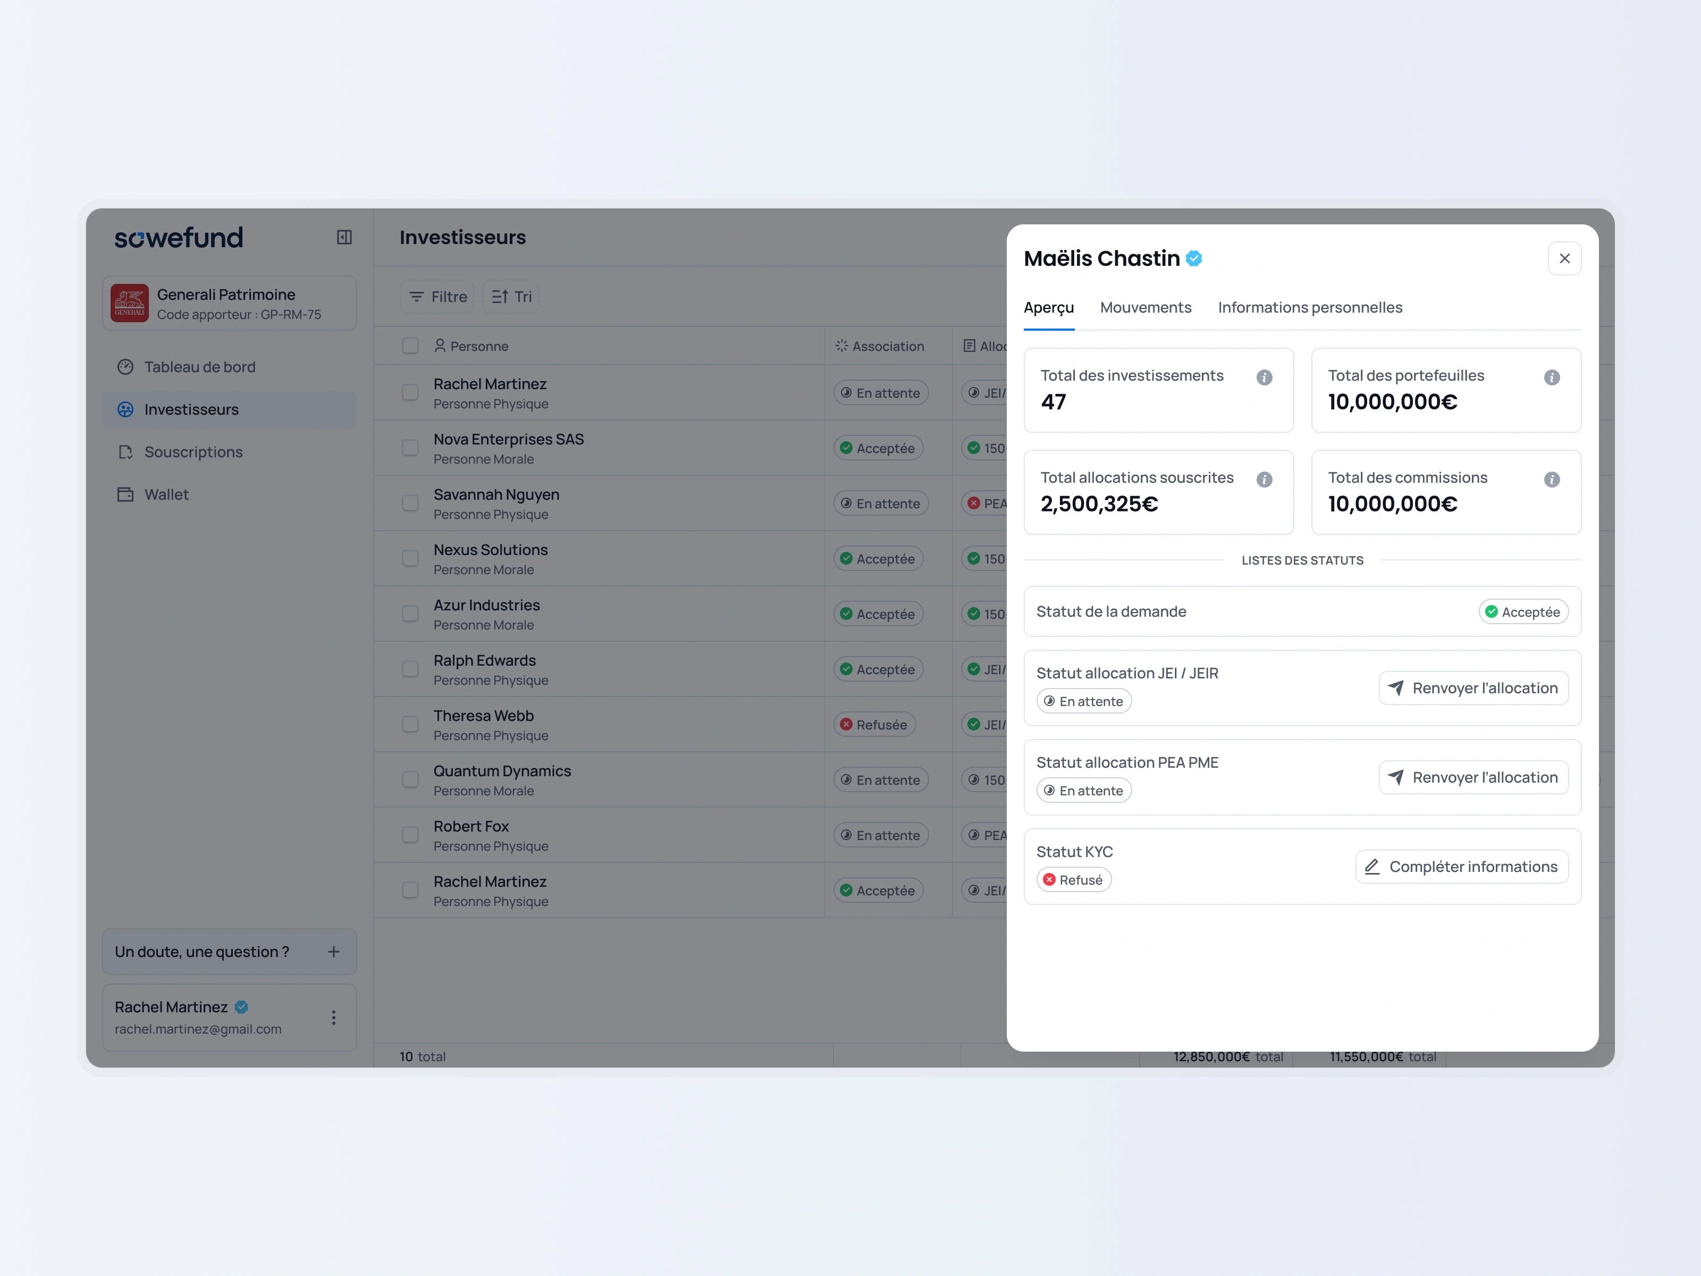Click verified badge beside Maëlis Chastin
Viewport: 1701px width, 1276px height.
(x=1194, y=259)
